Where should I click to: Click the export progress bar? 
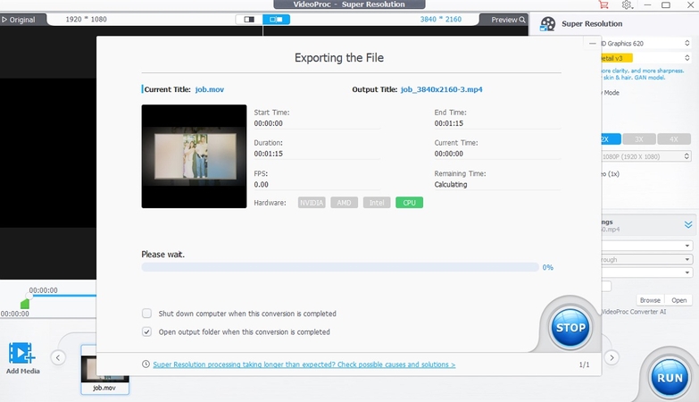point(340,267)
